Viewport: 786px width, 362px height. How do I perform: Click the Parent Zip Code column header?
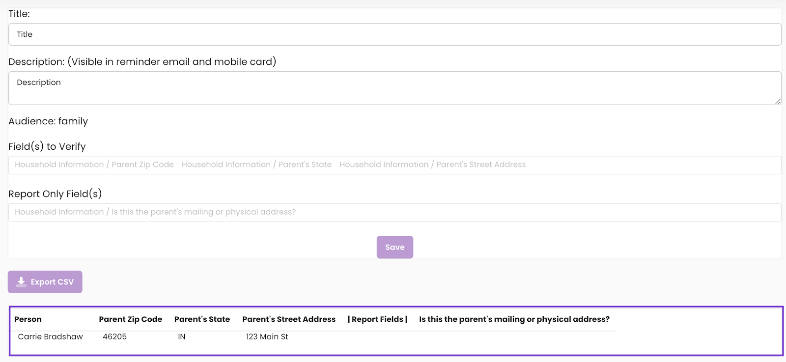pyautogui.click(x=131, y=319)
